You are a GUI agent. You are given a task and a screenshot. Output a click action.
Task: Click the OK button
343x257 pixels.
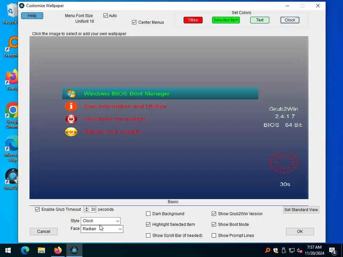pos(300,232)
